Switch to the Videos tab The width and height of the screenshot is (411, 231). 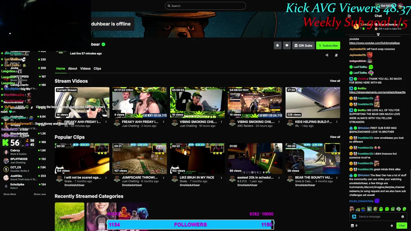85,68
